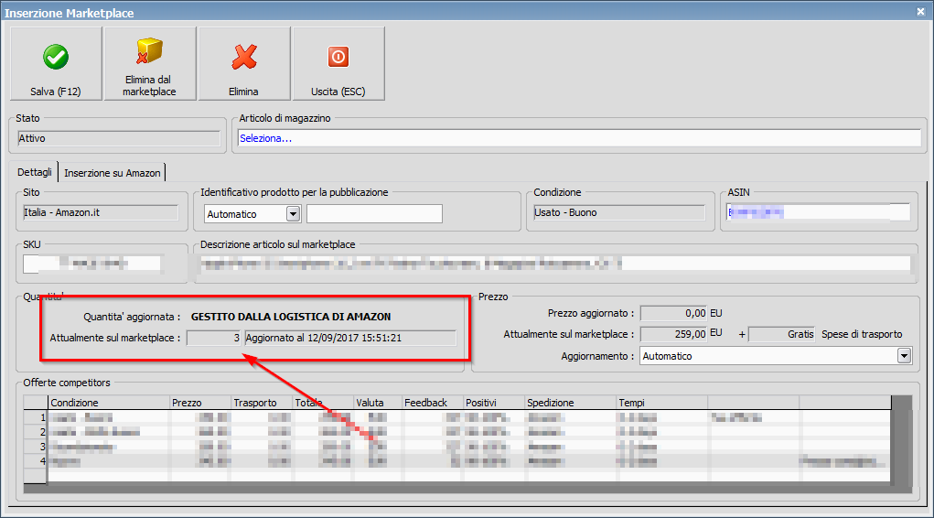
Task: Click the product identifier text input field
Action: (x=374, y=213)
